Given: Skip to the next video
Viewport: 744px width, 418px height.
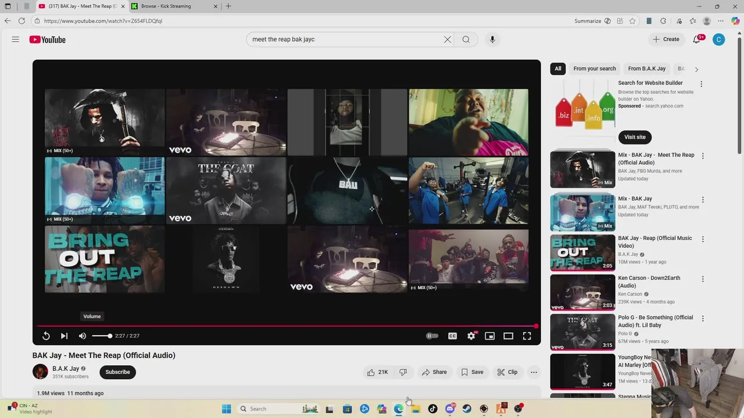Looking at the screenshot, I should click(x=64, y=336).
